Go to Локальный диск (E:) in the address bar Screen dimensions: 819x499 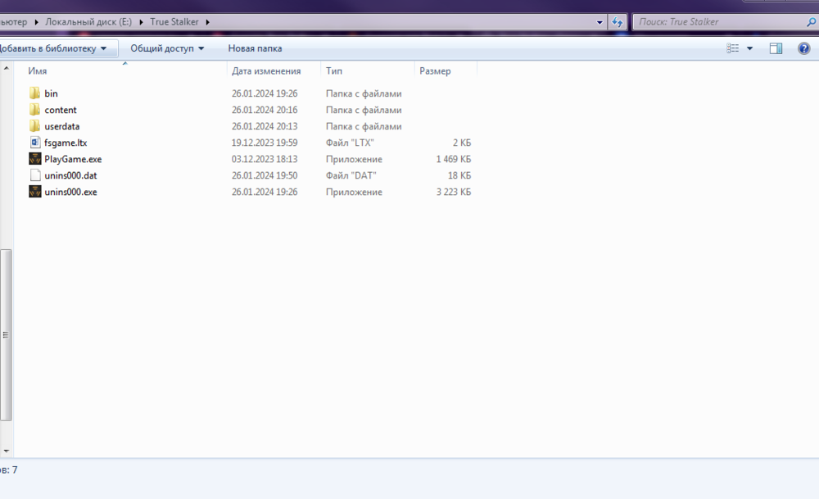click(x=88, y=22)
